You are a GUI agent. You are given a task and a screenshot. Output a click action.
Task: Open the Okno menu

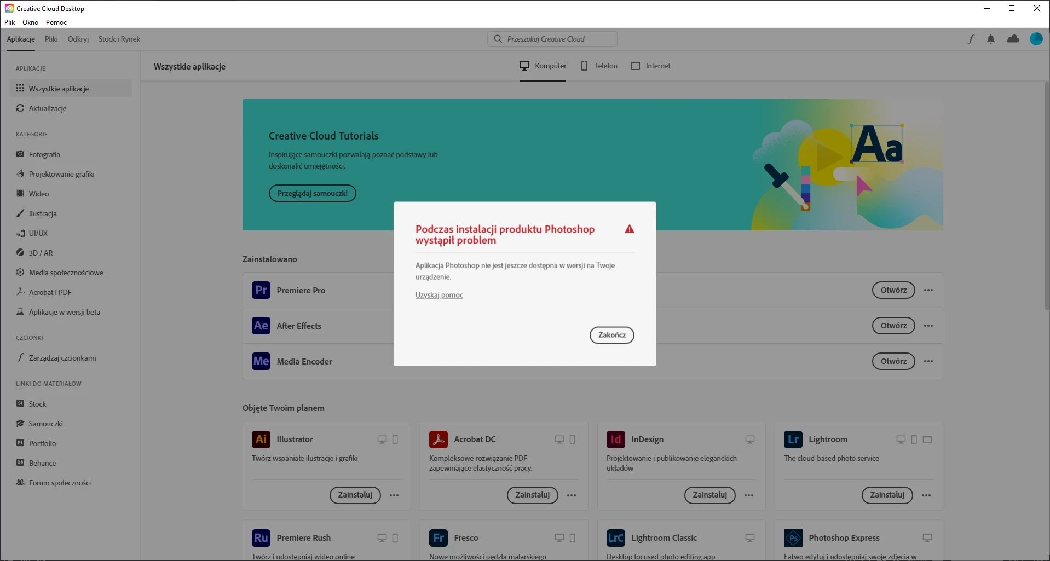pos(30,22)
